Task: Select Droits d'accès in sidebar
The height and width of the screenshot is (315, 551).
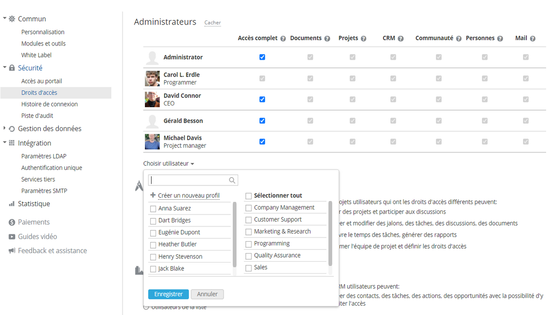Action: 56,93
